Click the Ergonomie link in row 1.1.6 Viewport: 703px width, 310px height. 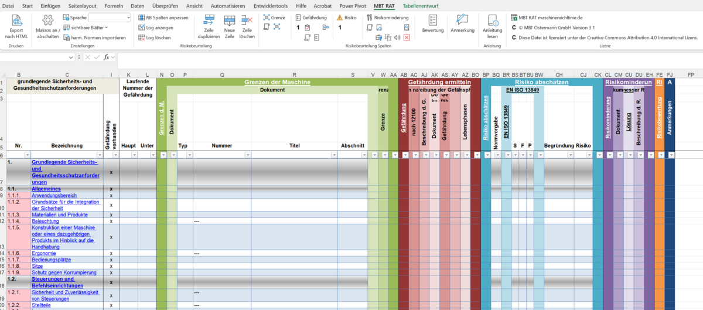tap(45, 253)
